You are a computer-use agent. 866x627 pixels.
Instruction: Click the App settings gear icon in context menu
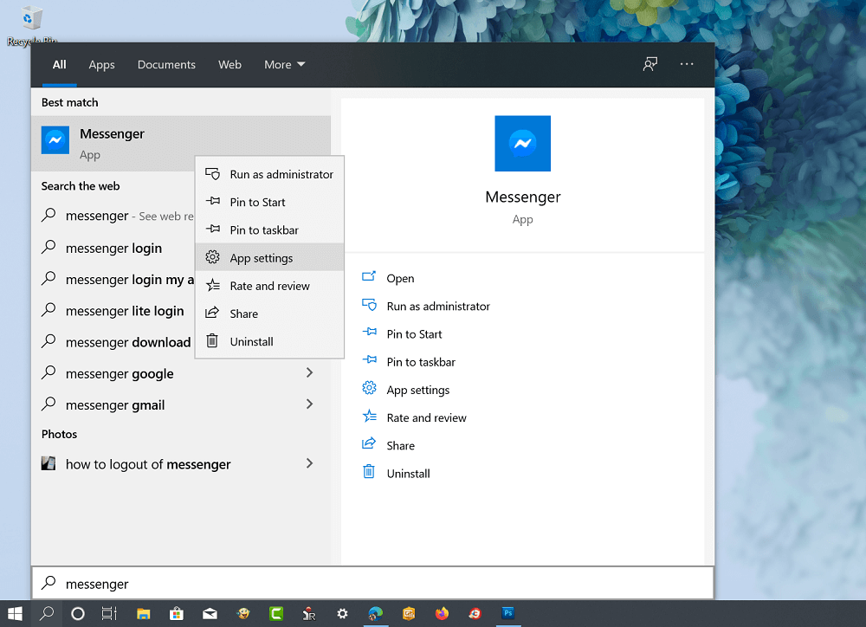[213, 257]
